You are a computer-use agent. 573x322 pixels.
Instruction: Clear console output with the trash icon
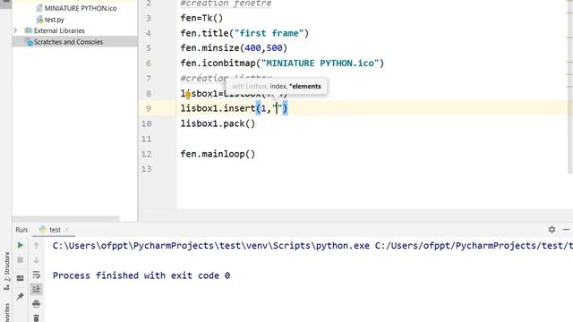(36, 318)
